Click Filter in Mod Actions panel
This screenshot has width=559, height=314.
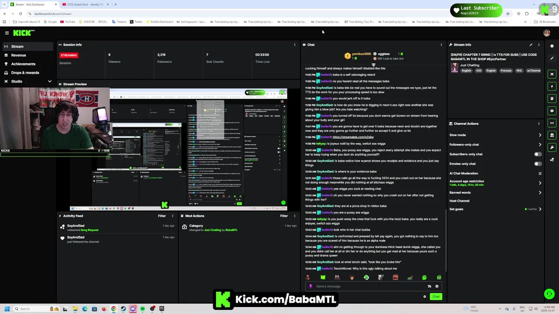[284, 216]
